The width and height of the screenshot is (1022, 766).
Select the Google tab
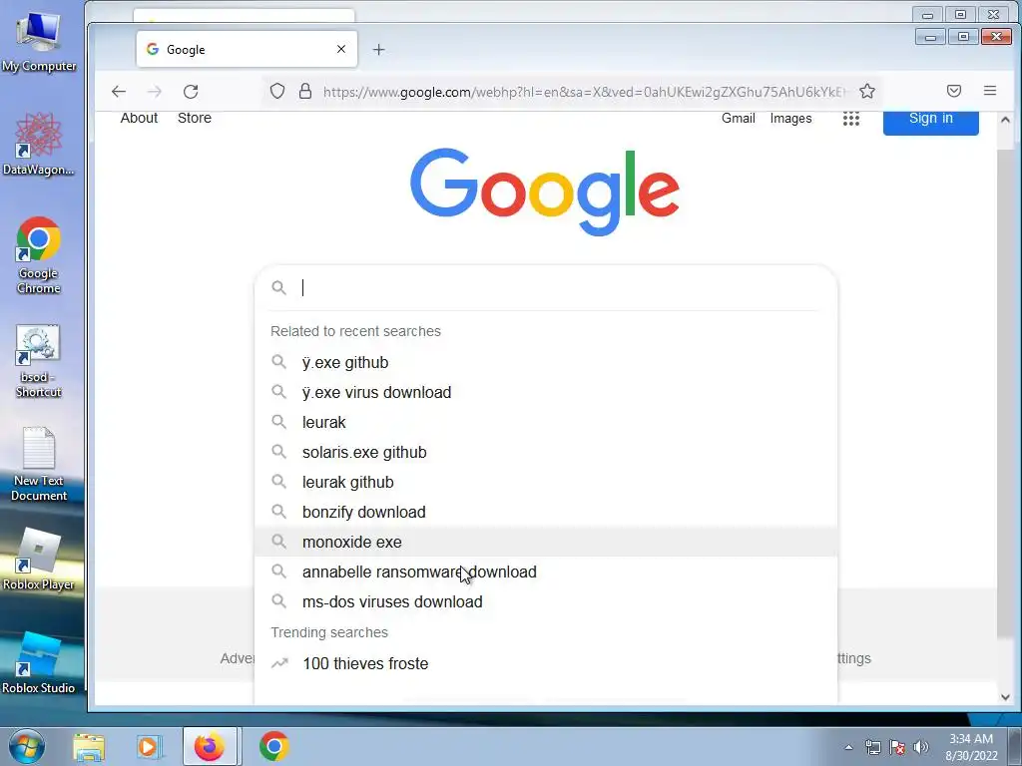tap(247, 49)
